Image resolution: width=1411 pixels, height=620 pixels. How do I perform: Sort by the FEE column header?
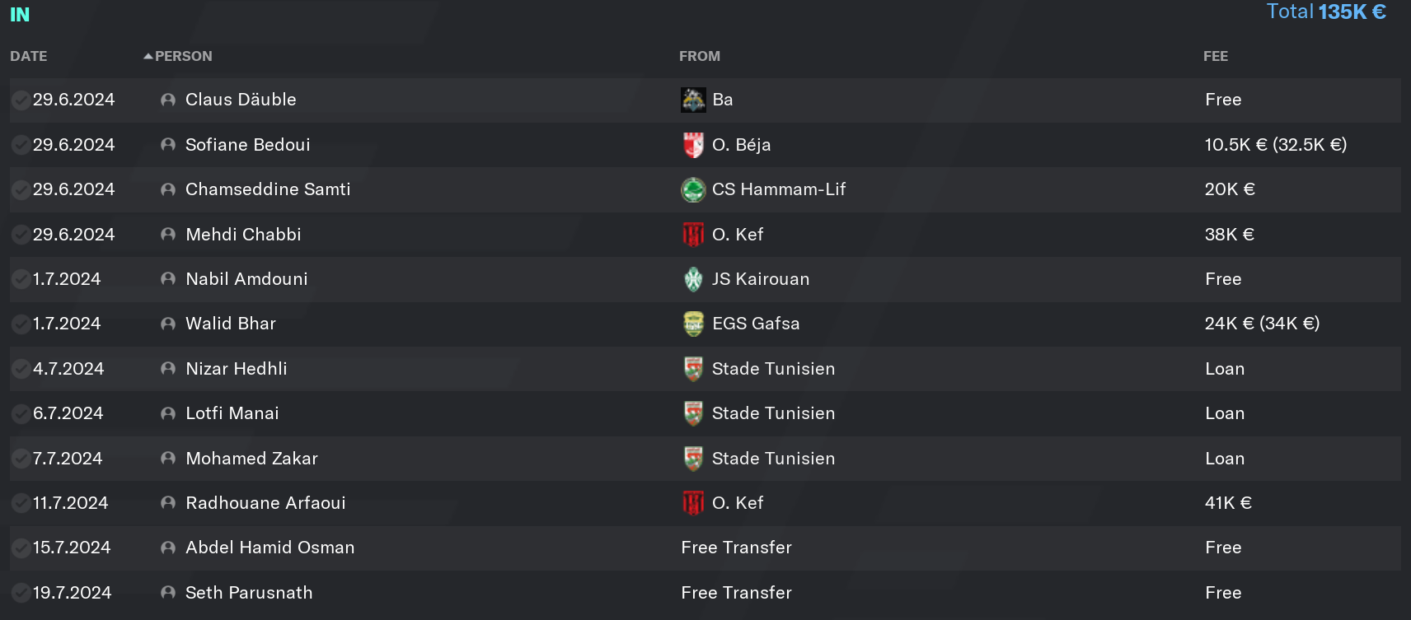[1216, 56]
